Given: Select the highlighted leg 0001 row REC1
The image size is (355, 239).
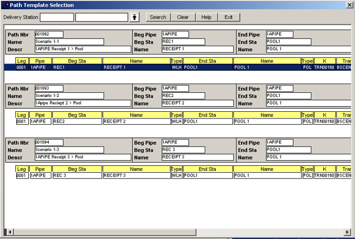Looking at the screenshot, I should pyautogui.click(x=77, y=67).
